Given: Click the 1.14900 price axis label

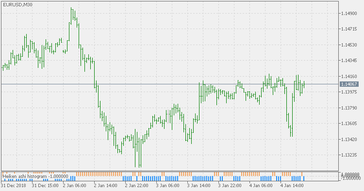Looking at the screenshot, I should [x=349, y=14].
